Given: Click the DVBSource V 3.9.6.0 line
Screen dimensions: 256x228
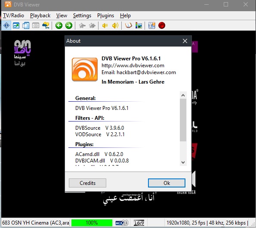Looking at the screenshot, I should tap(100, 128).
